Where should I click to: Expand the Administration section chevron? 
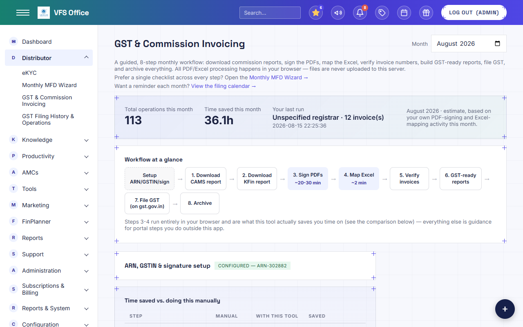86,271
